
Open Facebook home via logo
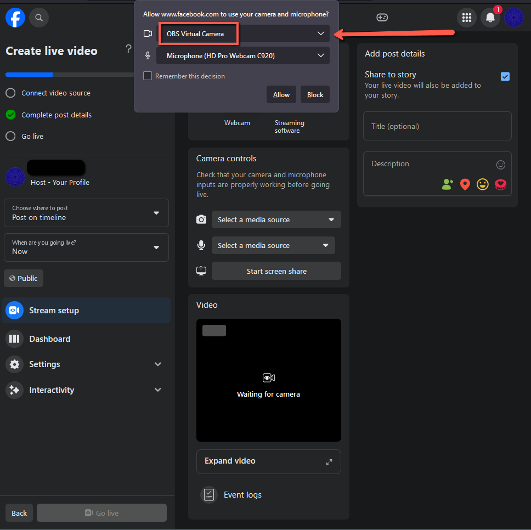(15, 18)
